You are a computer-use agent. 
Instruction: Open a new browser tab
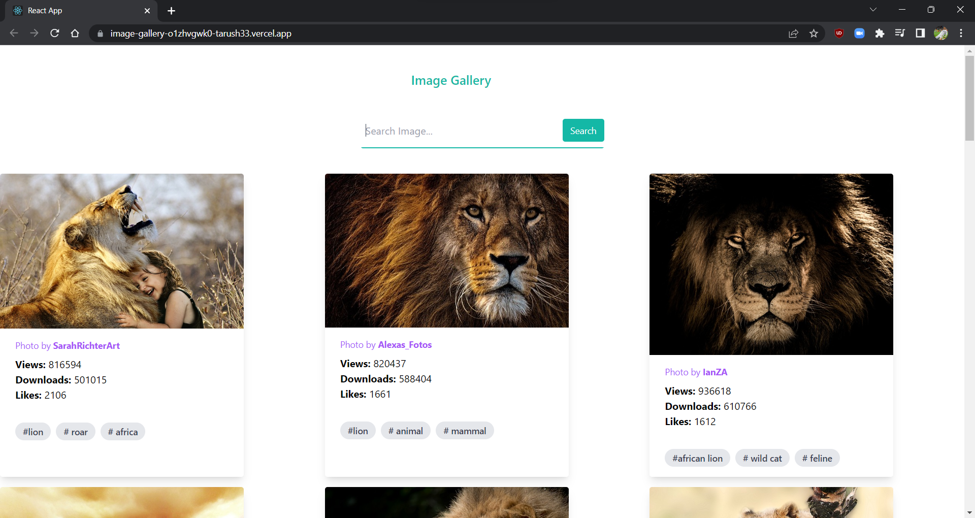(x=171, y=11)
